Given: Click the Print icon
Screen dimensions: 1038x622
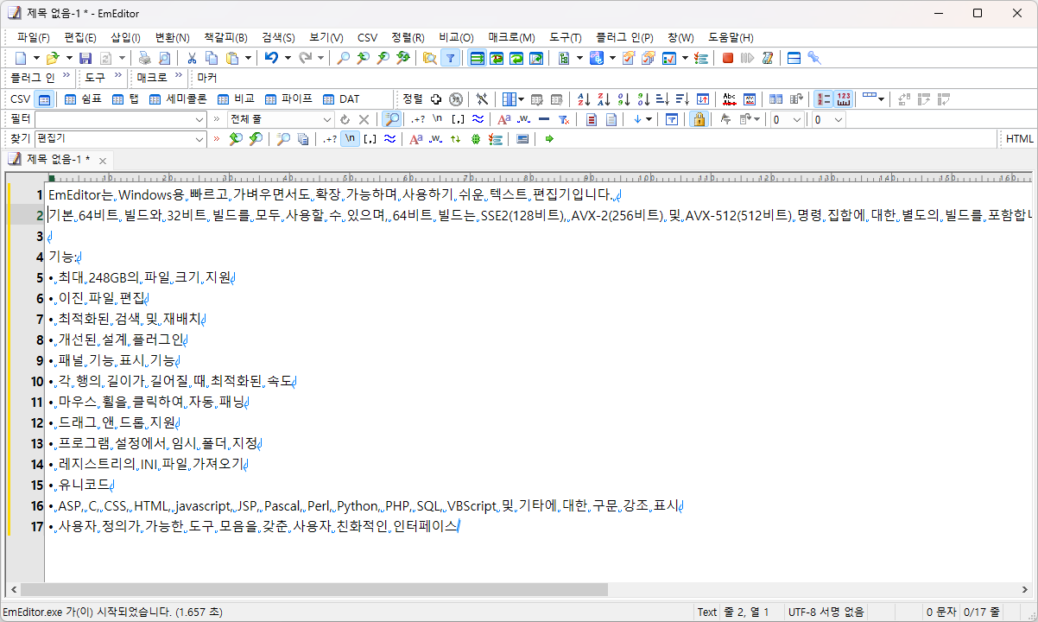Looking at the screenshot, I should (144, 58).
